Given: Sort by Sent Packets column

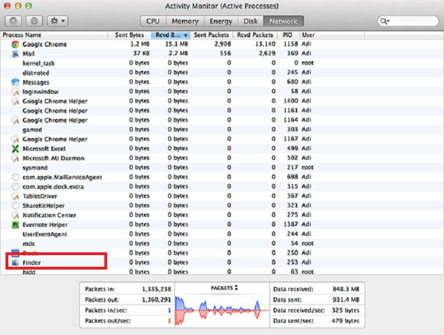Looking at the screenshot, I should (x=211, y=35).
